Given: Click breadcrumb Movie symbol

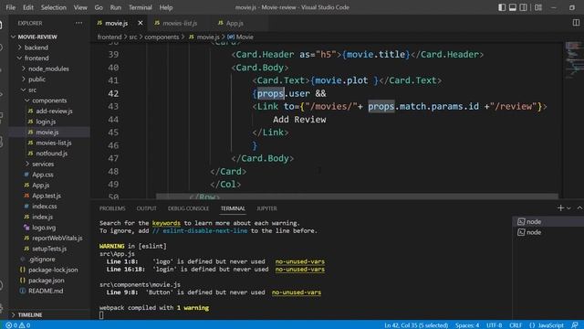Looking at the screenshot, I should (240, 37).
